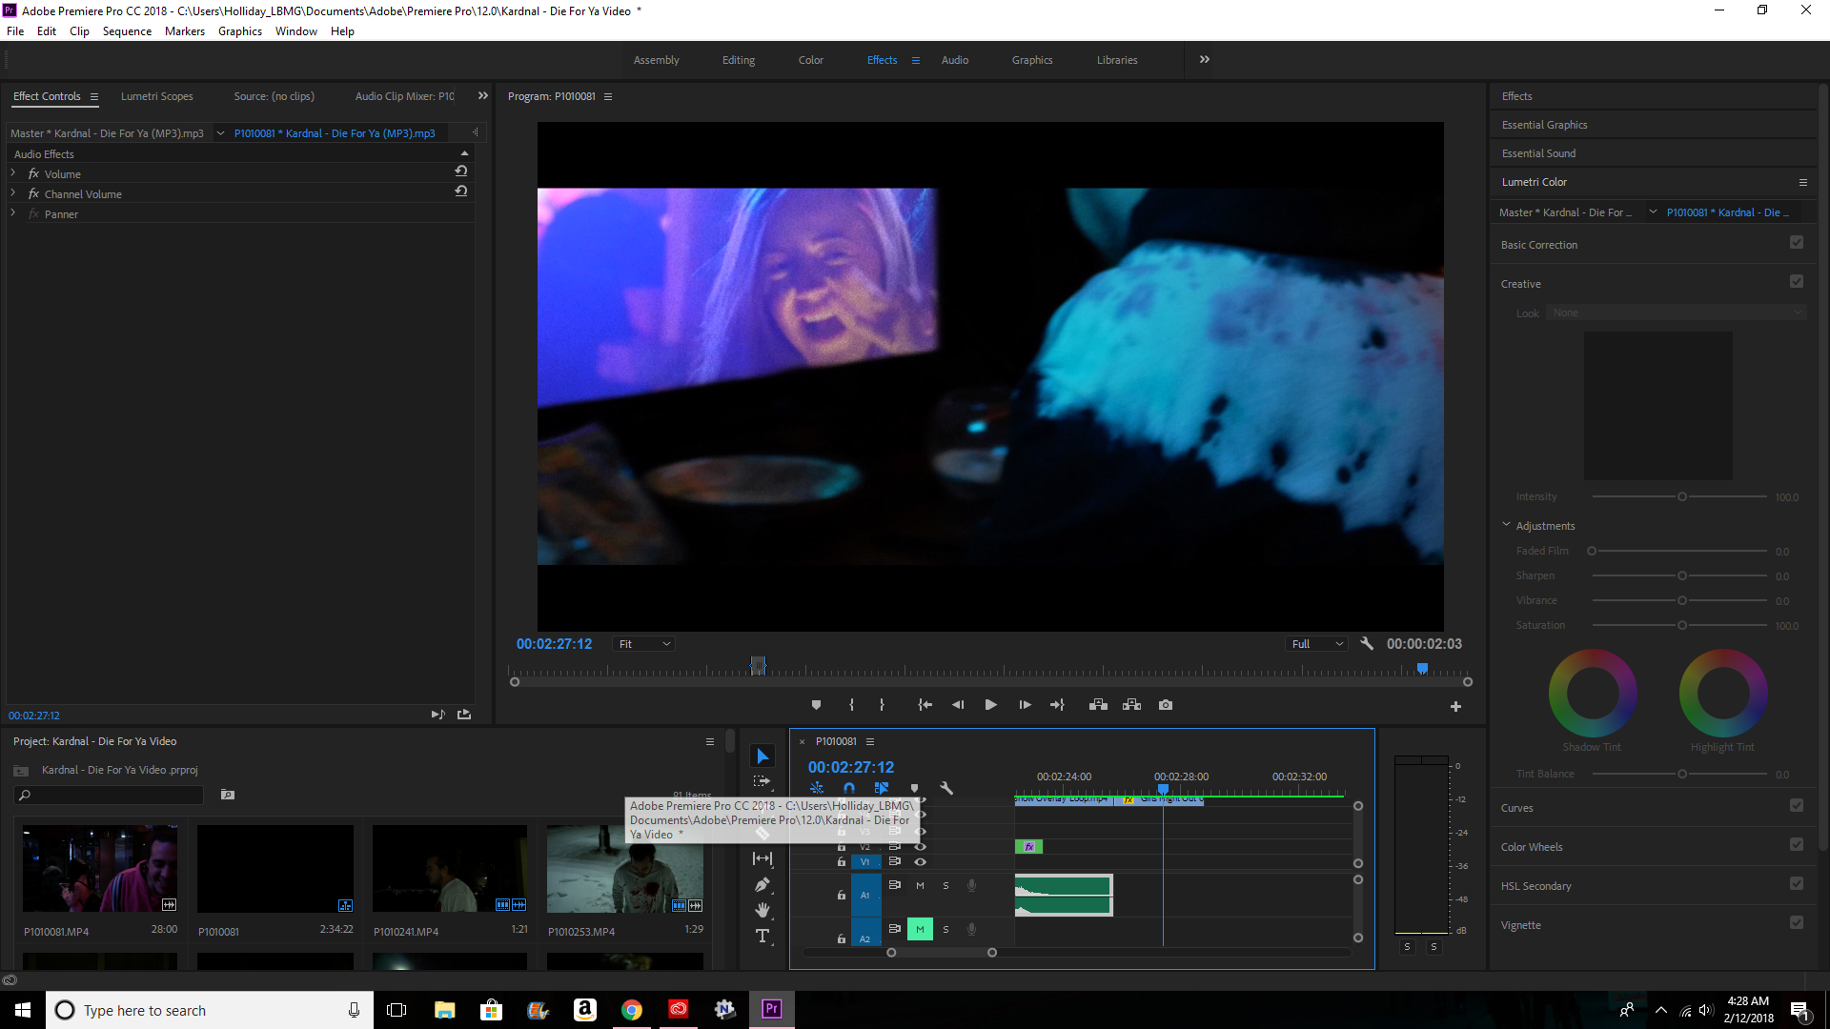The height and width of the screenshot is (1029, 1830).
Task: Click play-only-audio icon in Effect Controls
Action: point(437,715)
